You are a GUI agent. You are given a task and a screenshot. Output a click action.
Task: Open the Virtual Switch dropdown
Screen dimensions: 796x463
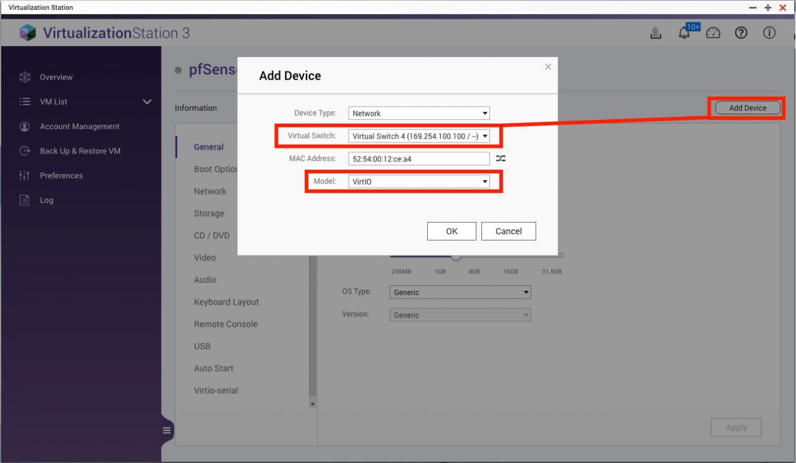[x=419, y=136]
